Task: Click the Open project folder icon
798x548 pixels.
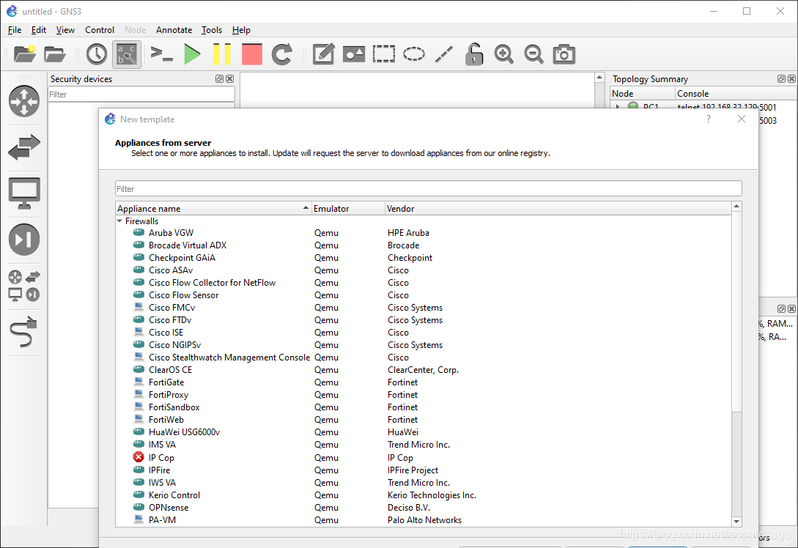Action: (55, 54)
